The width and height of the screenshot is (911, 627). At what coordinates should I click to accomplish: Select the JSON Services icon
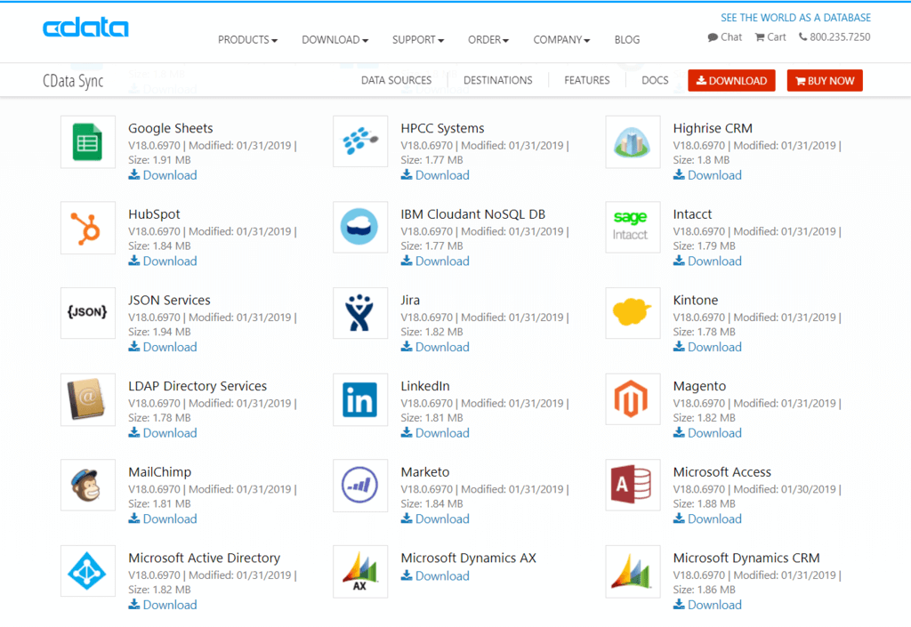coord(88,313)
